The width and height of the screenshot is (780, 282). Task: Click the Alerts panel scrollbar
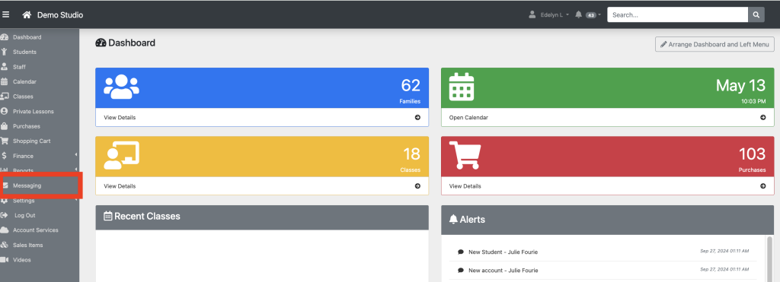pyautogui.click(x=769, y=258)
